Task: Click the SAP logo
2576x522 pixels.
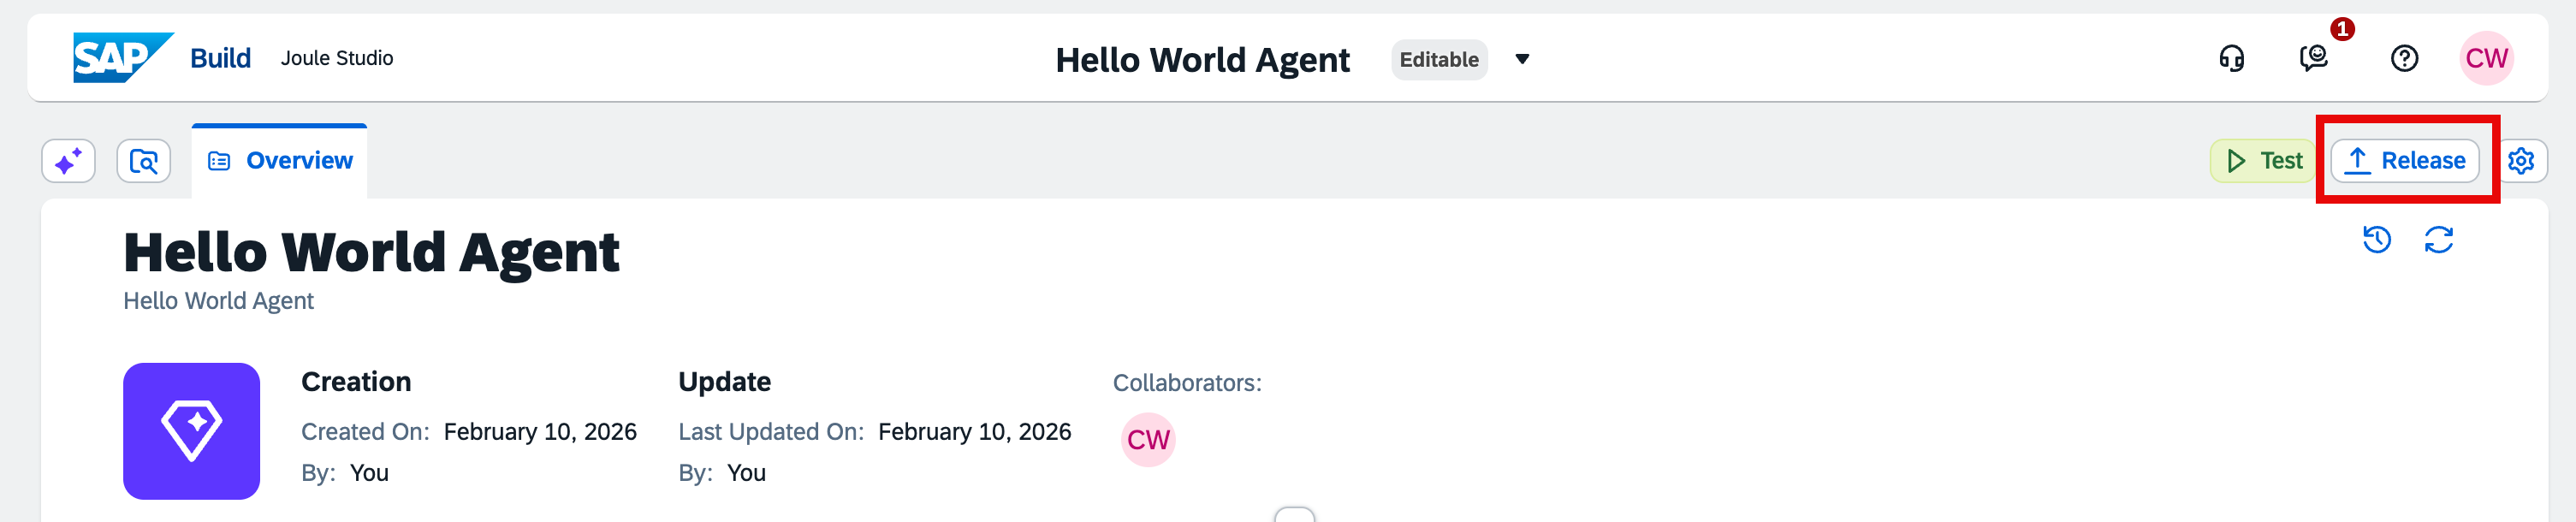Action: pos(122,58)
